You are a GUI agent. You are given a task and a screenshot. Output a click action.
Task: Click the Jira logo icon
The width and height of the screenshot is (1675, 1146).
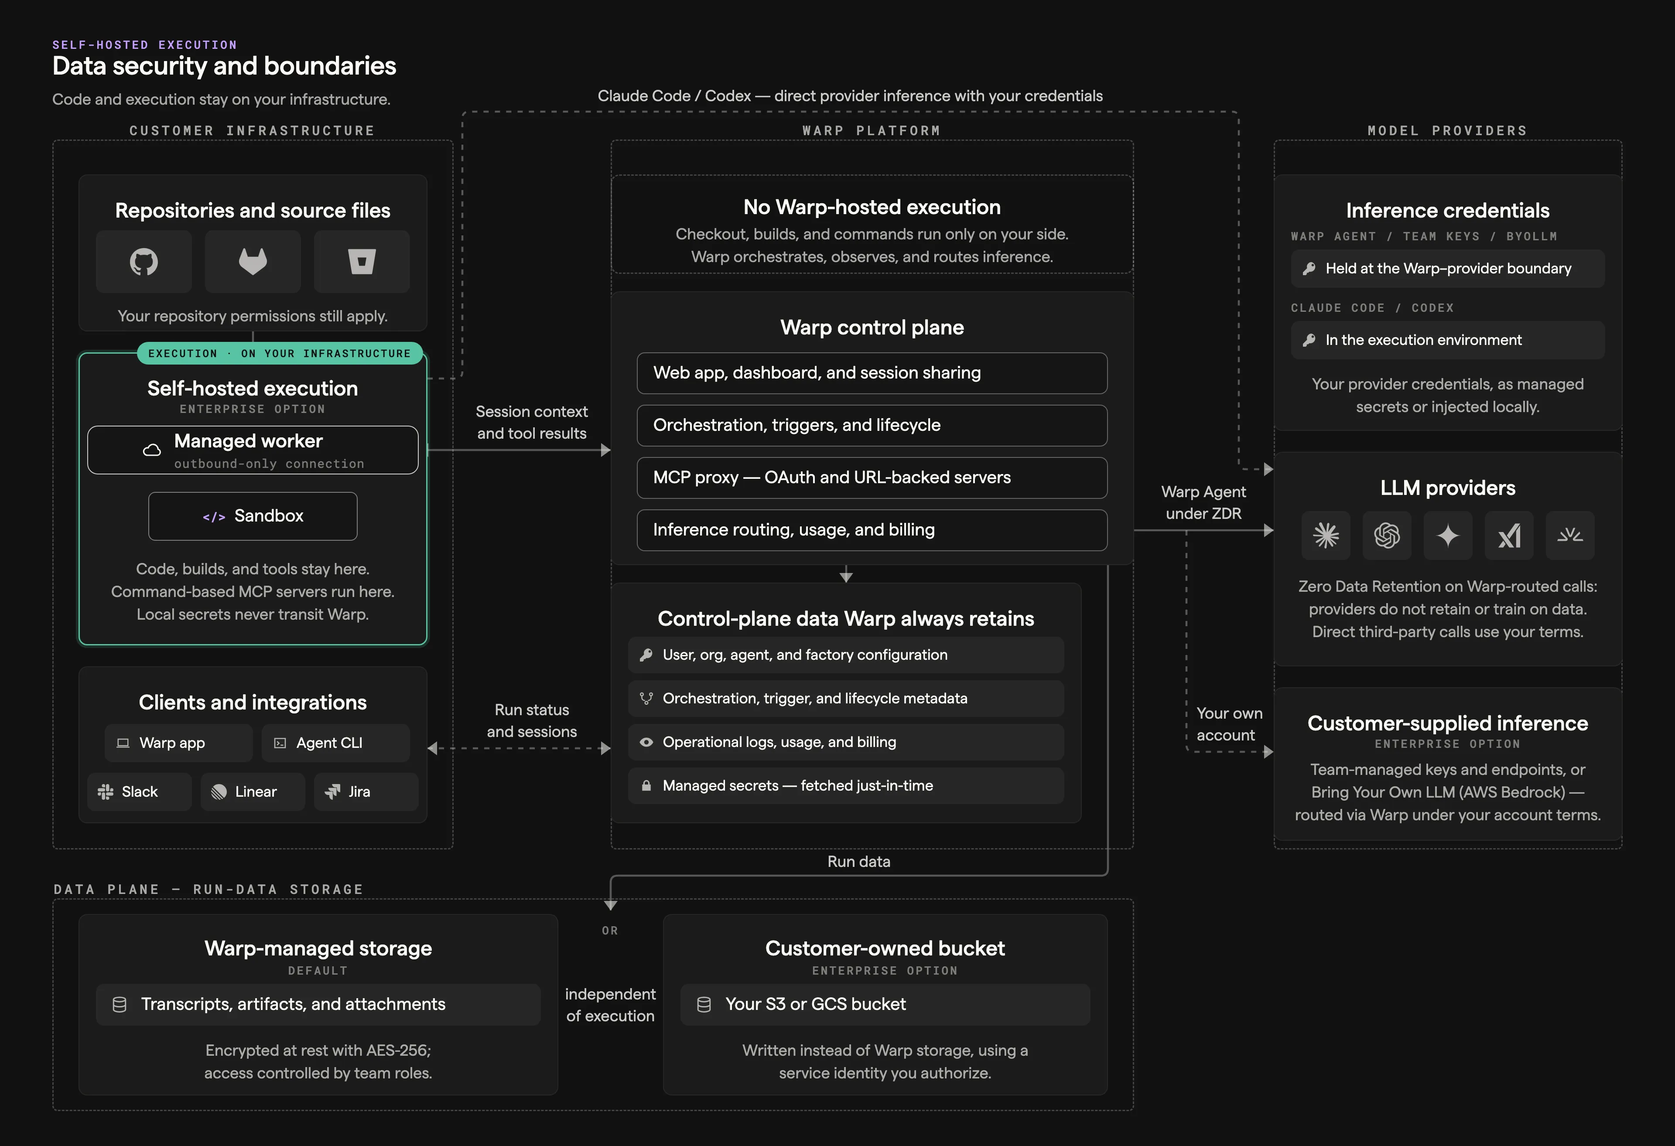click(332, 792)
